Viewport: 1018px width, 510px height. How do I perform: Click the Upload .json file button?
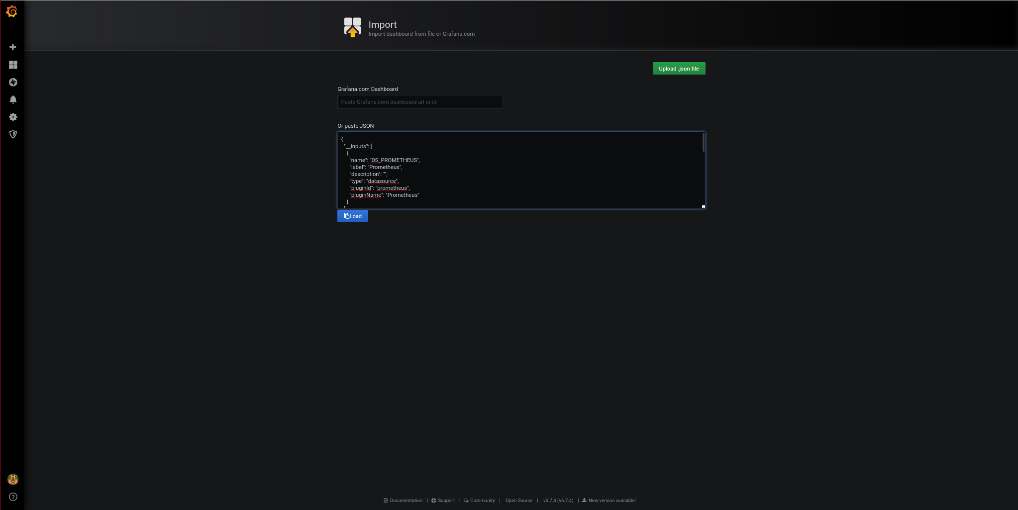coord(679,69)
